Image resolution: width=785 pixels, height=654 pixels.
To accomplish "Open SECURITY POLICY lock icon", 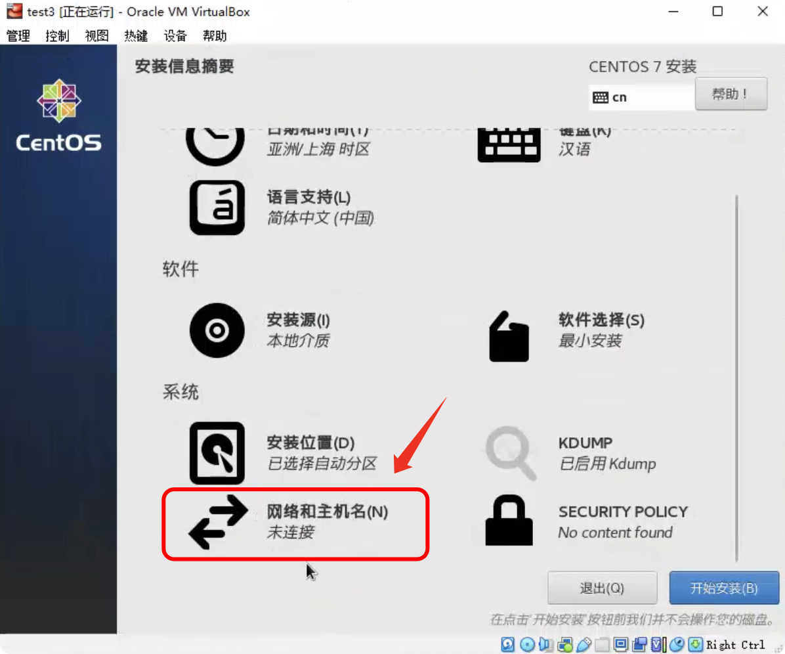I will [509, 520].
